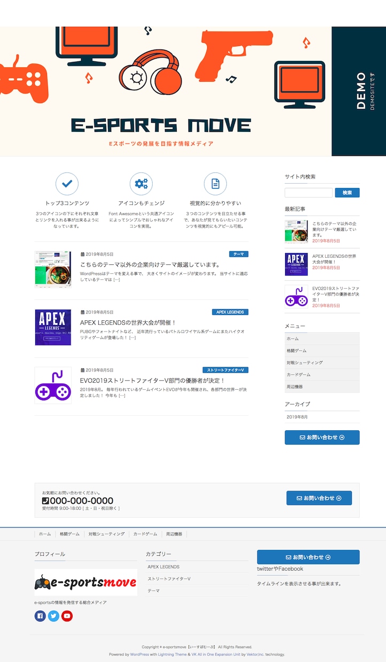This screenshot has width=386, height=662.
Task: Open the Vektor,Inc. credit link
Action: (255, 655)
